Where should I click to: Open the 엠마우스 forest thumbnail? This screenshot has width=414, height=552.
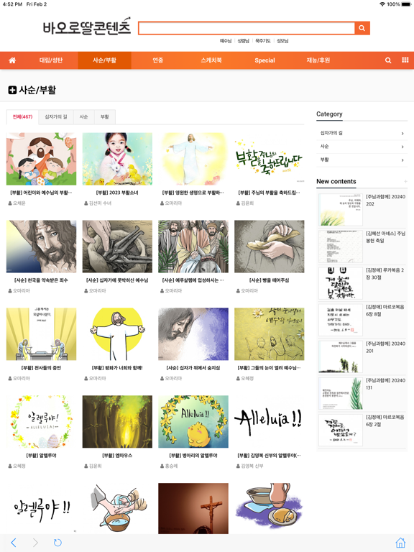coord(117,421)
